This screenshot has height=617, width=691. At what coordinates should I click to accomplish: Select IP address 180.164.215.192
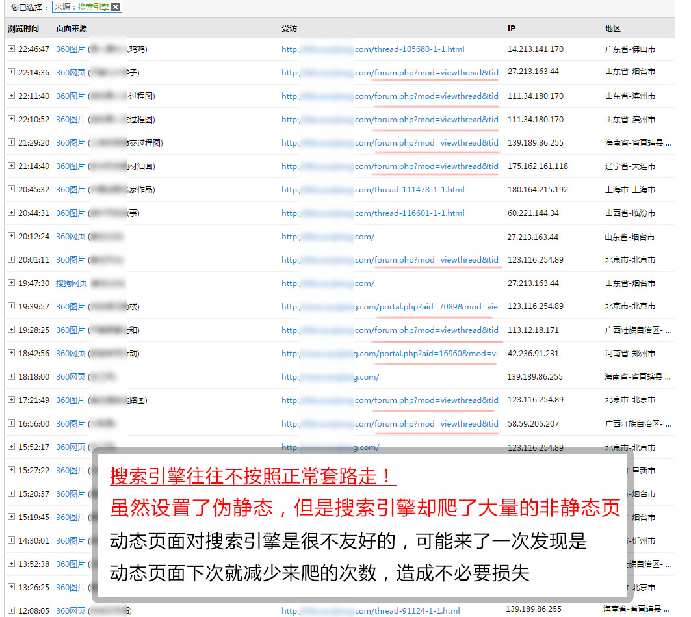tap(538, 189)
